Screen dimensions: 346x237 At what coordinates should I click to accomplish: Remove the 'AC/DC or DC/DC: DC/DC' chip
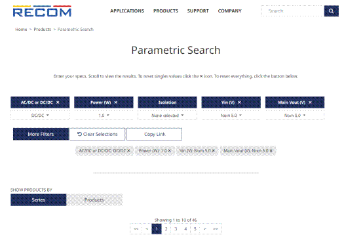coord(128,150)
